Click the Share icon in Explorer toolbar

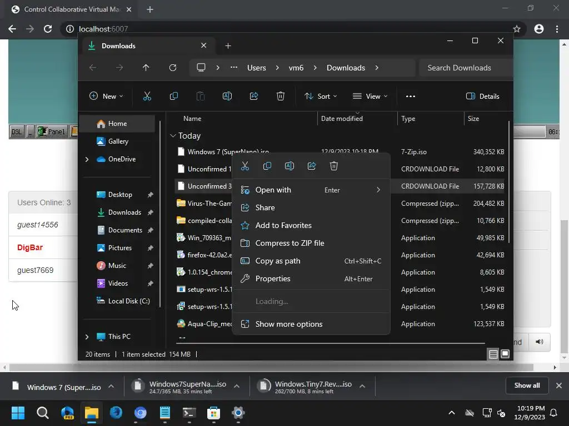[x=254, y=97]
